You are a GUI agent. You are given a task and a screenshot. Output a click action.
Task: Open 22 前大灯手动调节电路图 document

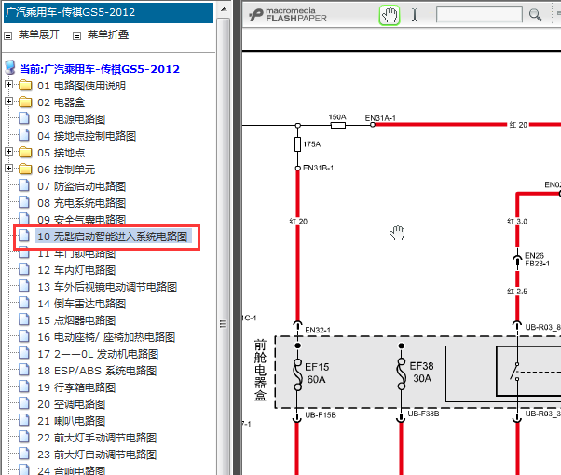pos(97,439)
